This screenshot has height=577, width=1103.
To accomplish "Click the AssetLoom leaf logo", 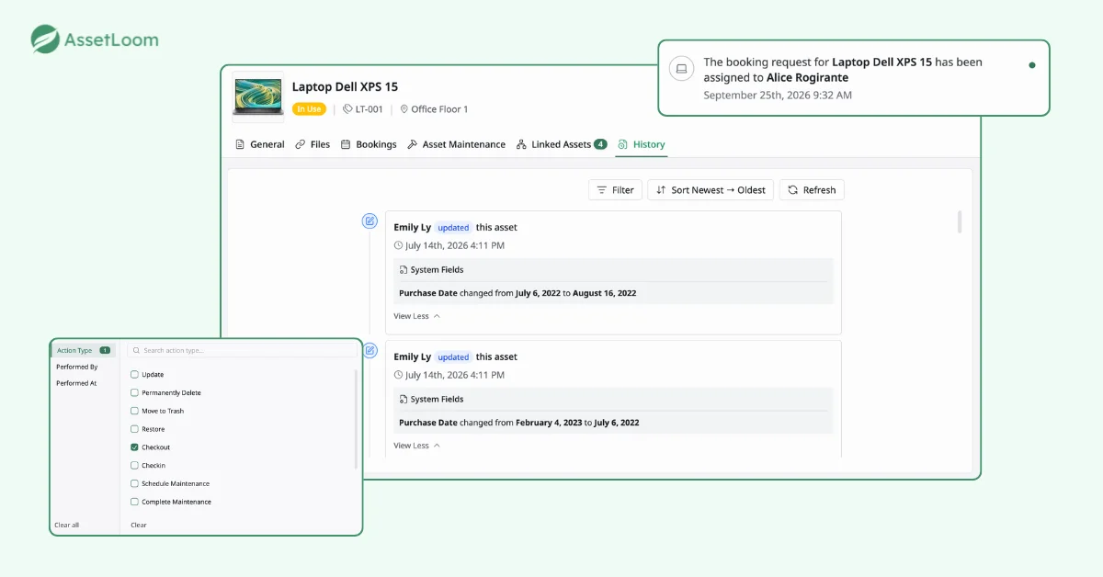I will click(x=45, y=40).
